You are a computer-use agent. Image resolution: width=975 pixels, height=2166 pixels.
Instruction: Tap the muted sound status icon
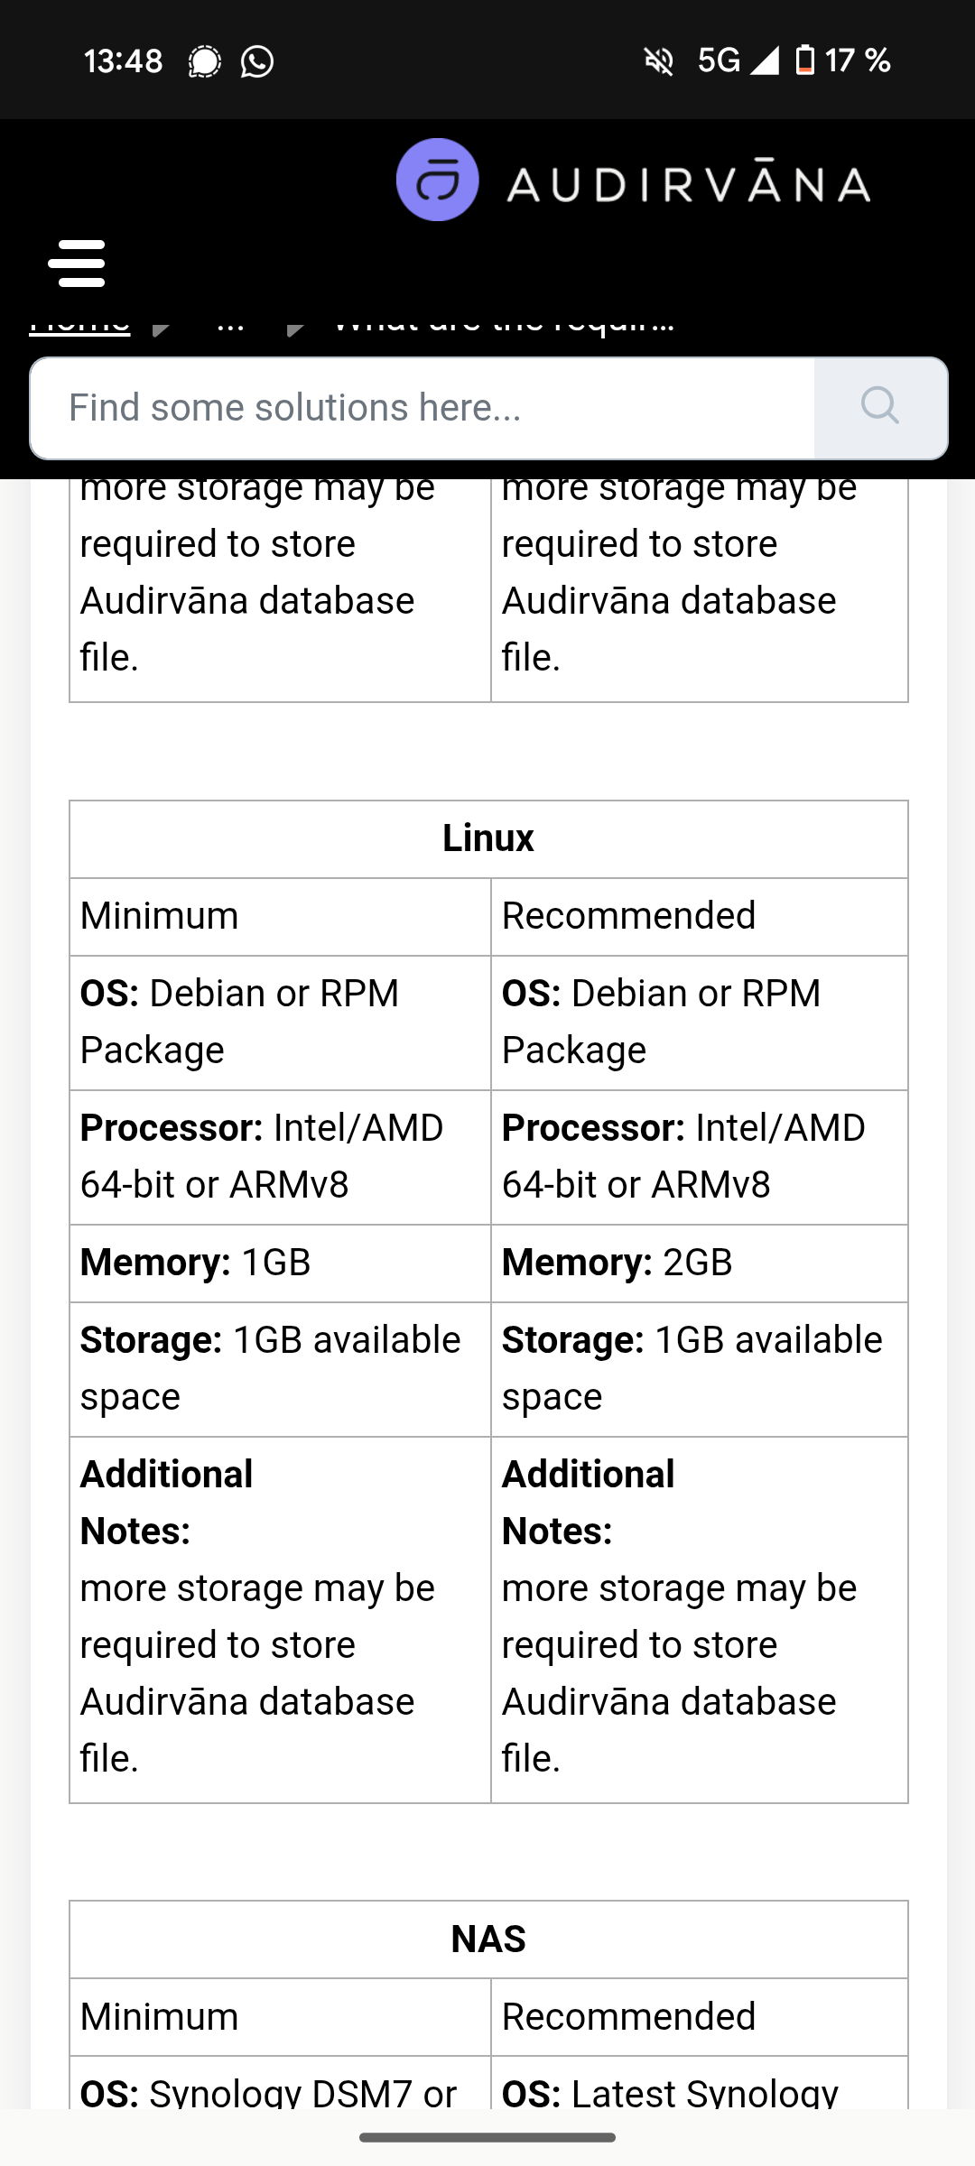pyautogui.click(x=659, y=61)
